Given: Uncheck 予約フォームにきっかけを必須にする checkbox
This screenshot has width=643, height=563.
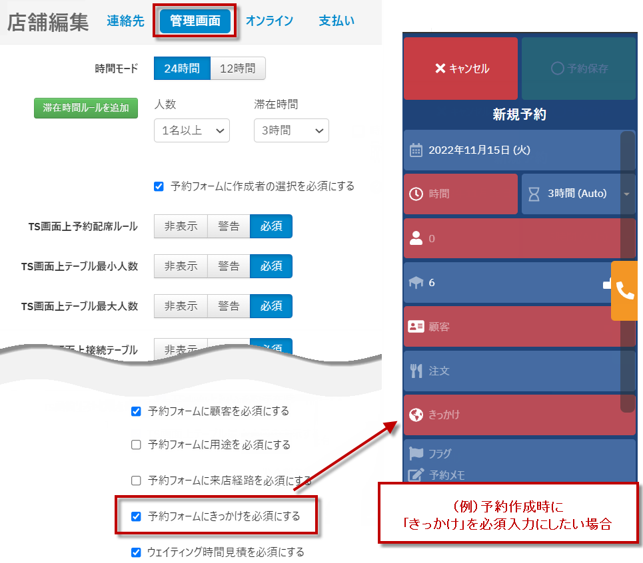Looking at the screenshot, I should click(x=137, y=516).
